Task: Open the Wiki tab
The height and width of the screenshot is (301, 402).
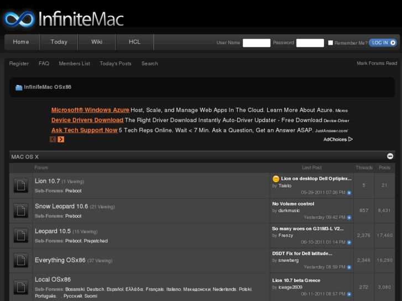Action: [97, 42]
